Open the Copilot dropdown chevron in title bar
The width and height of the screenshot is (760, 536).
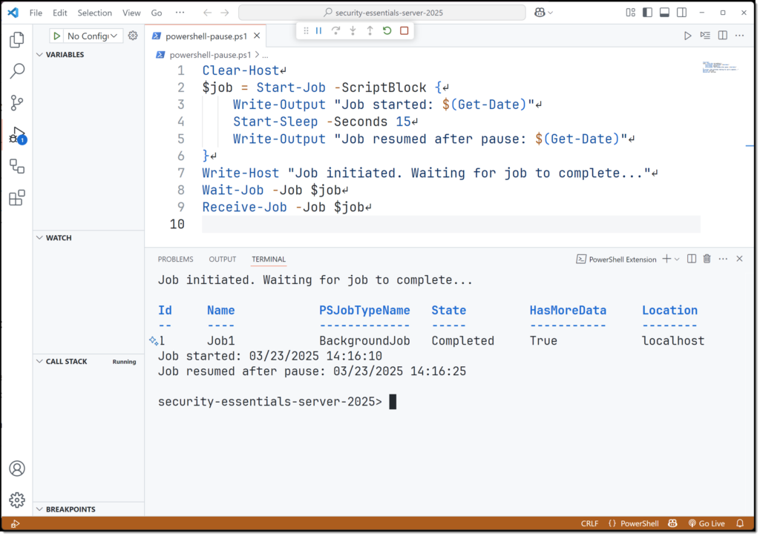(x=551, y=13)
